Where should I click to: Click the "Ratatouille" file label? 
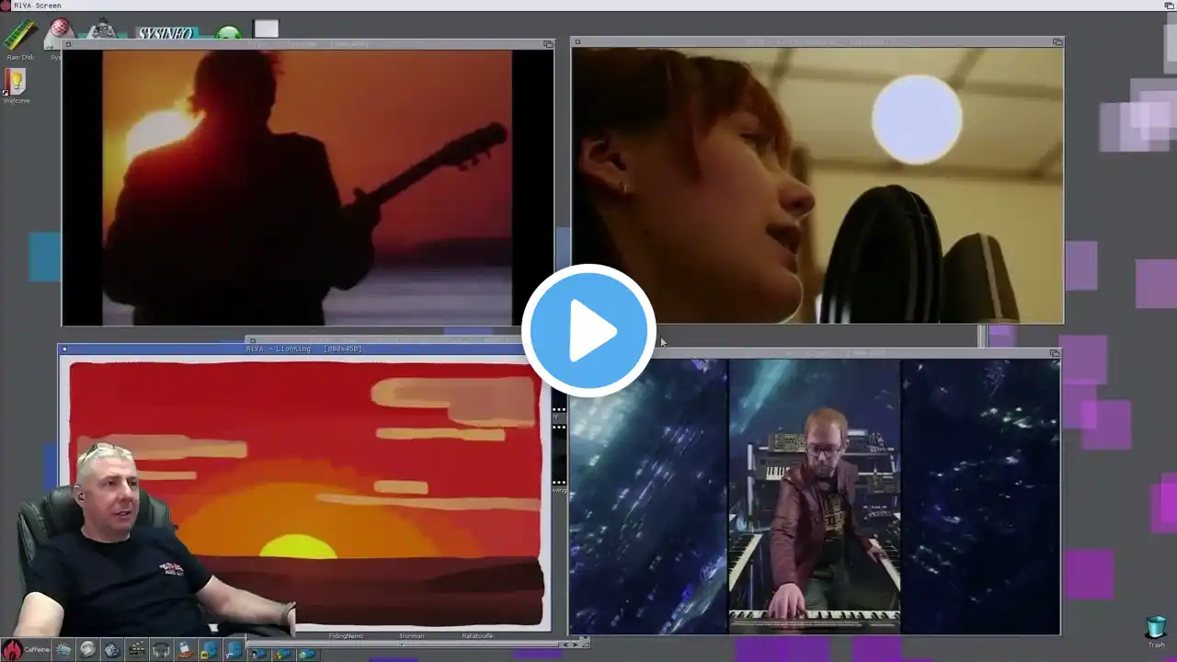(x=479, y=636)
